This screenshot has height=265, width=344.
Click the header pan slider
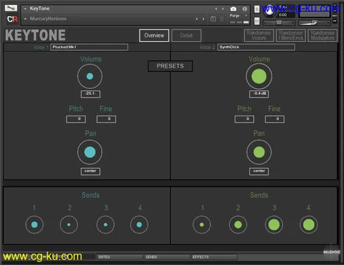(279, 23)
